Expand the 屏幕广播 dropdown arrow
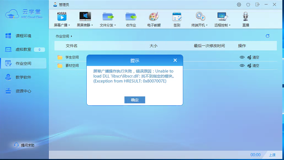The image size is (284, 160). coord(69,25)
